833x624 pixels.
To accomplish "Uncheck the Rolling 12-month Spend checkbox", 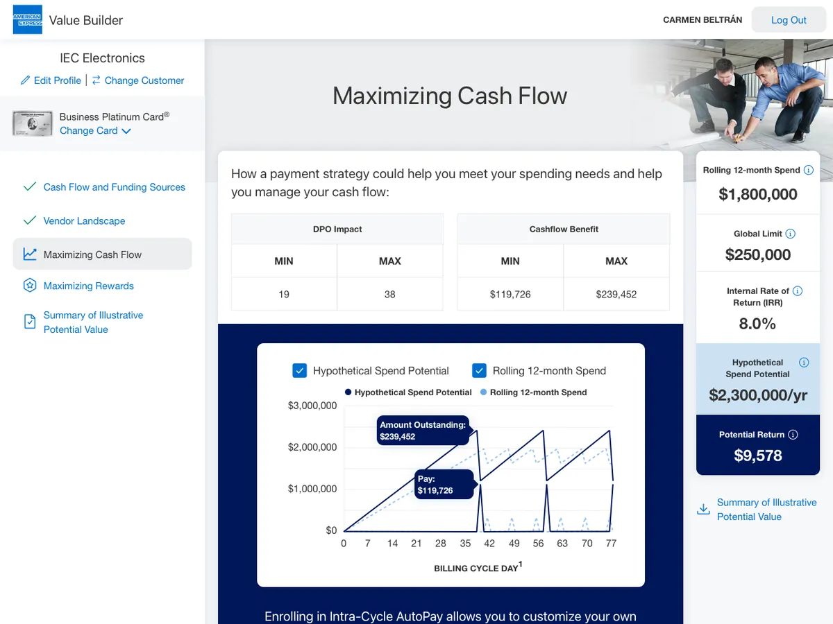I will [479, 371].
